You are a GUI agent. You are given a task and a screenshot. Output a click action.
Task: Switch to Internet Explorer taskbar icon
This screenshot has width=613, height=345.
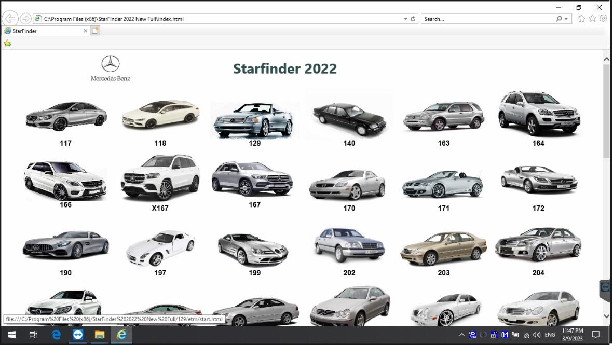(121, 335)
